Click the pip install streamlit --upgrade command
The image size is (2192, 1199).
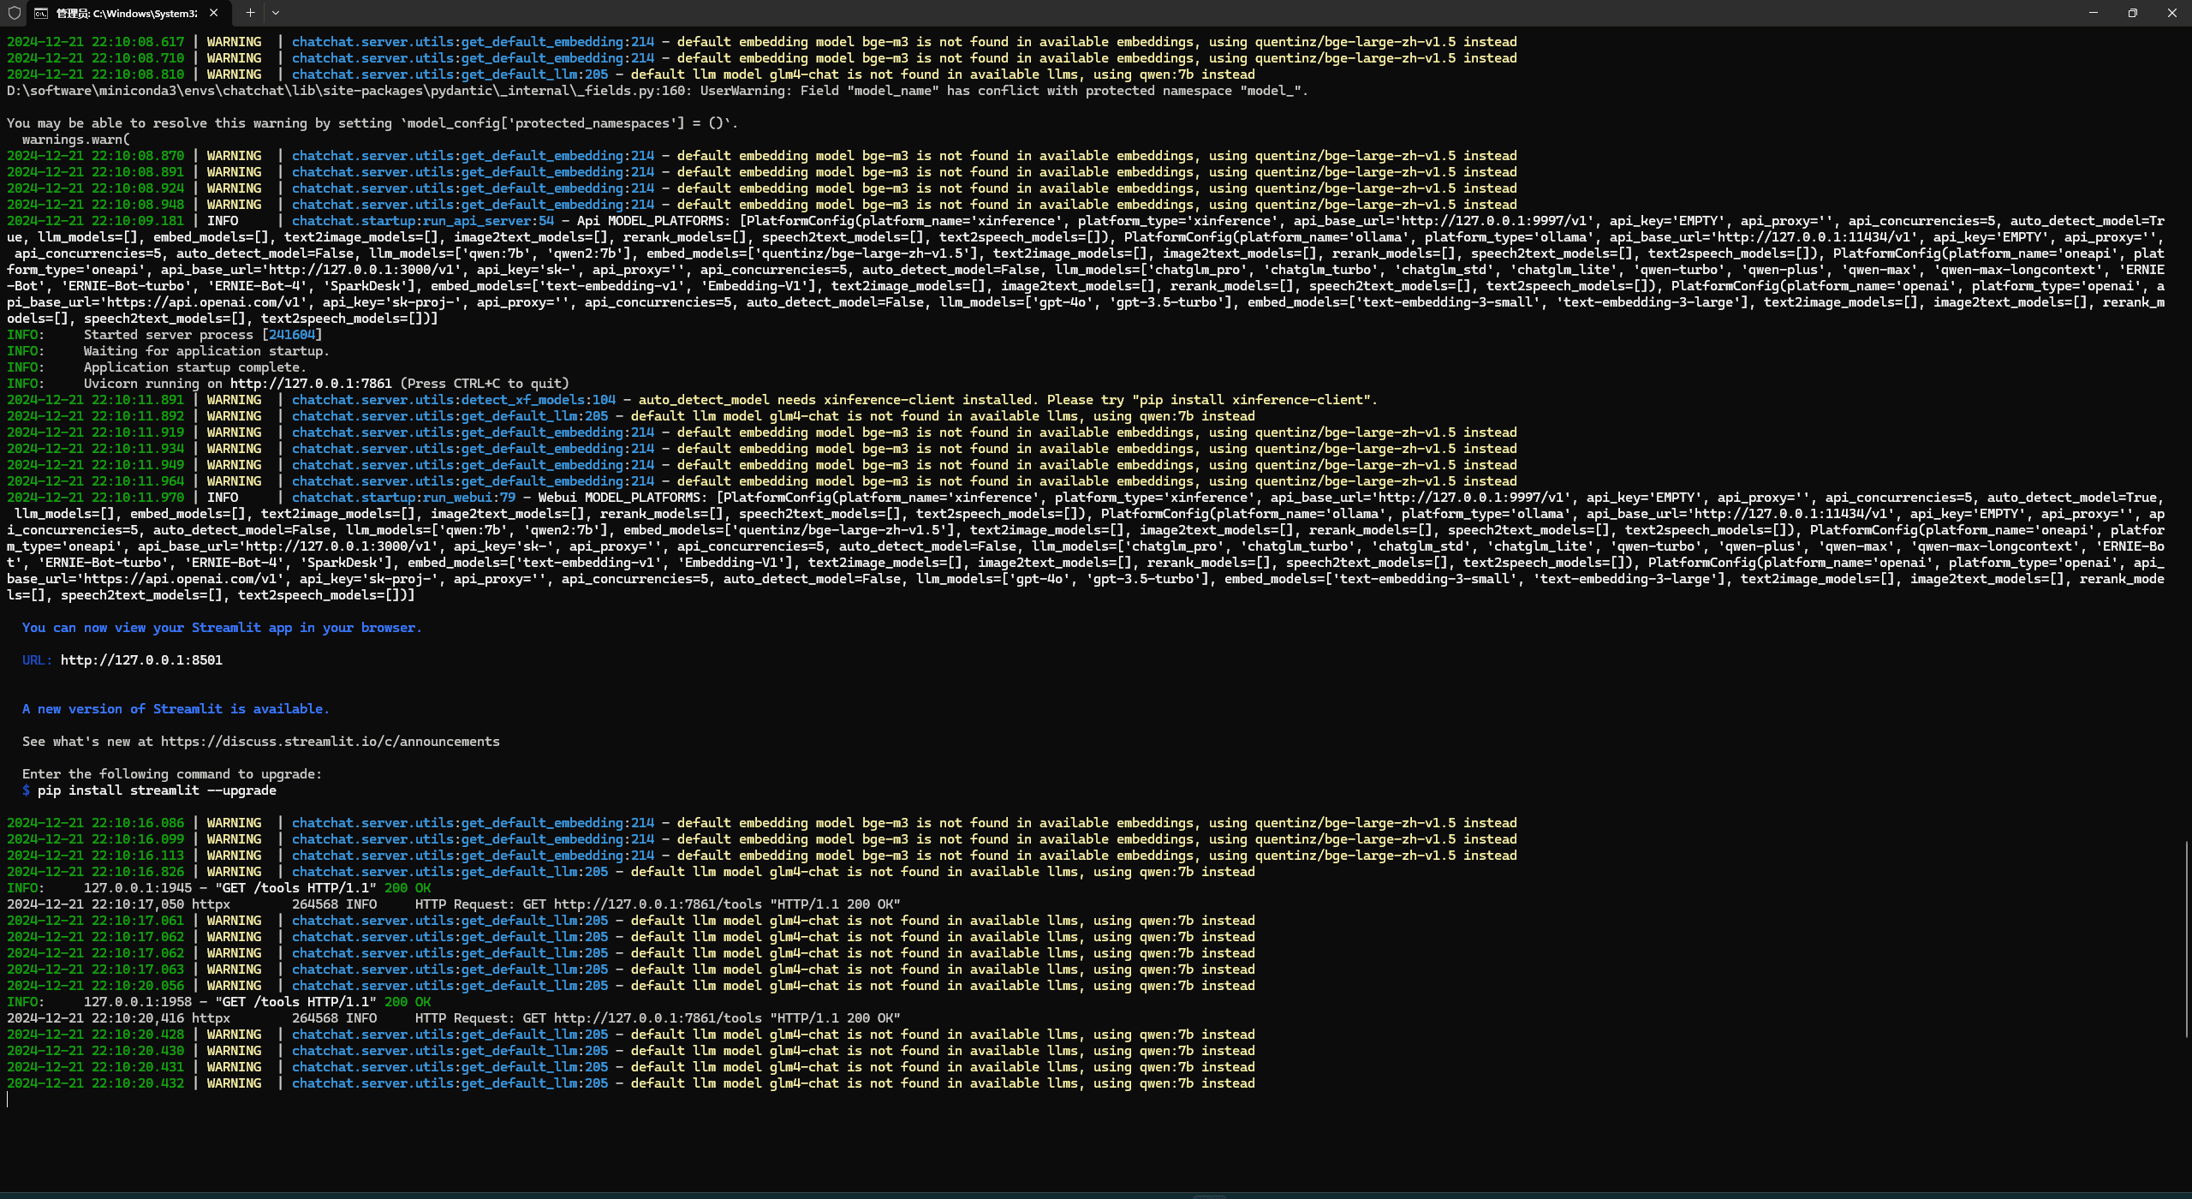tap(157, 790)
